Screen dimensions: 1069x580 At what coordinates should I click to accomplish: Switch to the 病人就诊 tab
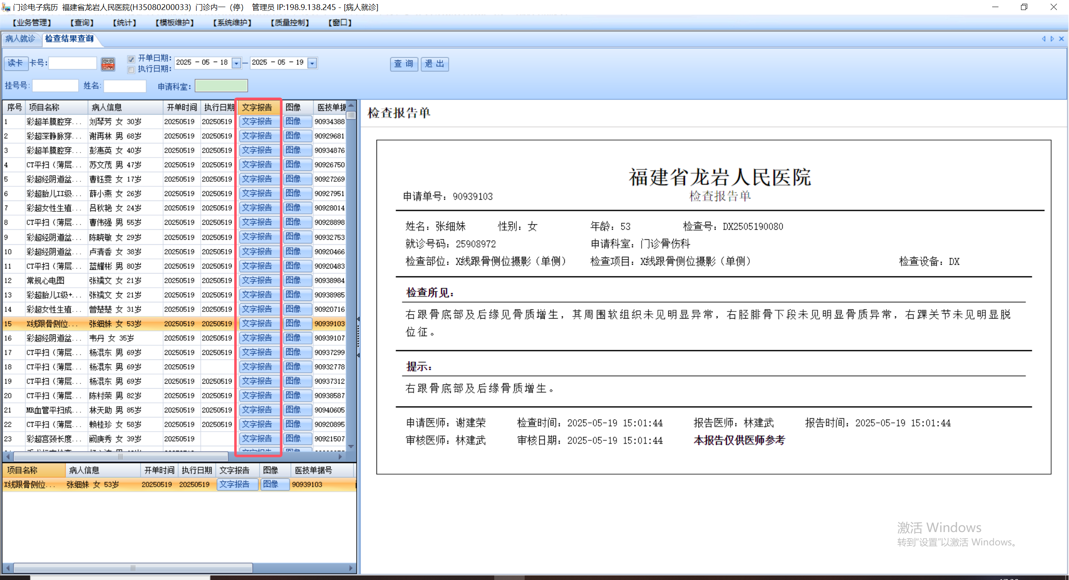tap(20, 39)
